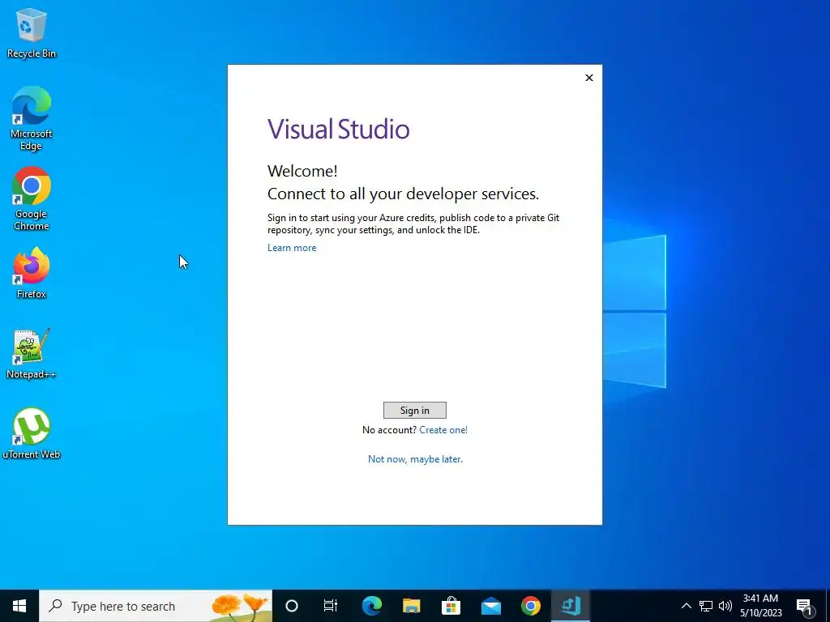Open Task View on taskbar
Image resolution: width=830 pixels, height=622 pixels.
[x=331, y=606]
